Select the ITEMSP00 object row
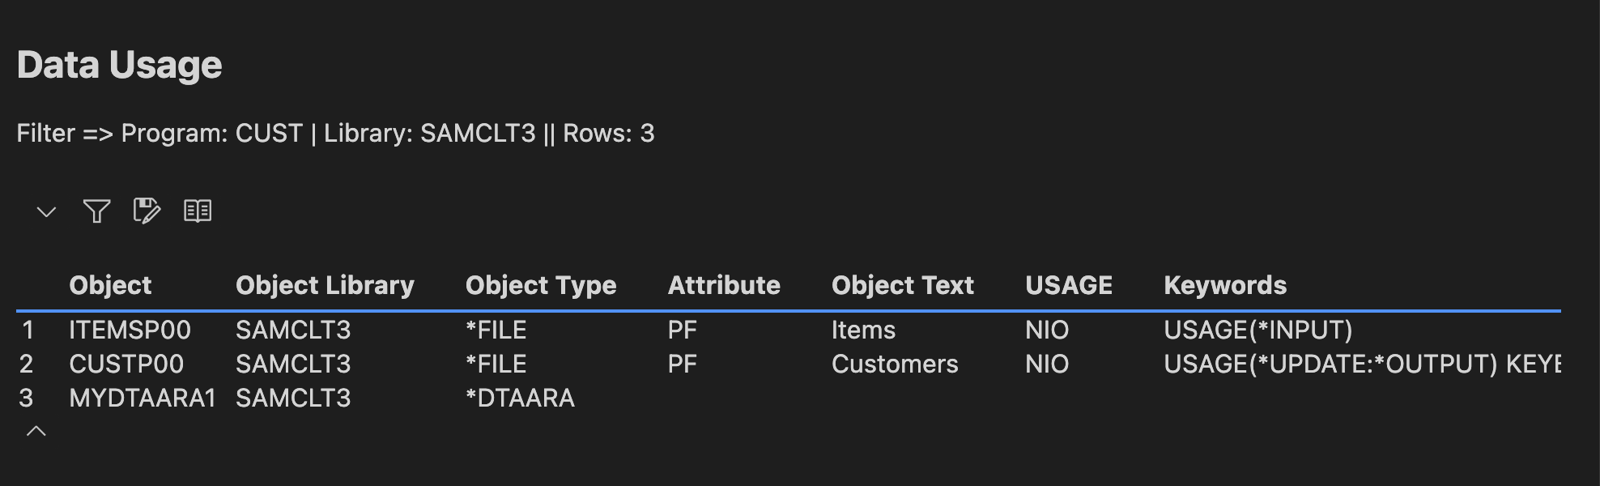 tap(130, 330)
